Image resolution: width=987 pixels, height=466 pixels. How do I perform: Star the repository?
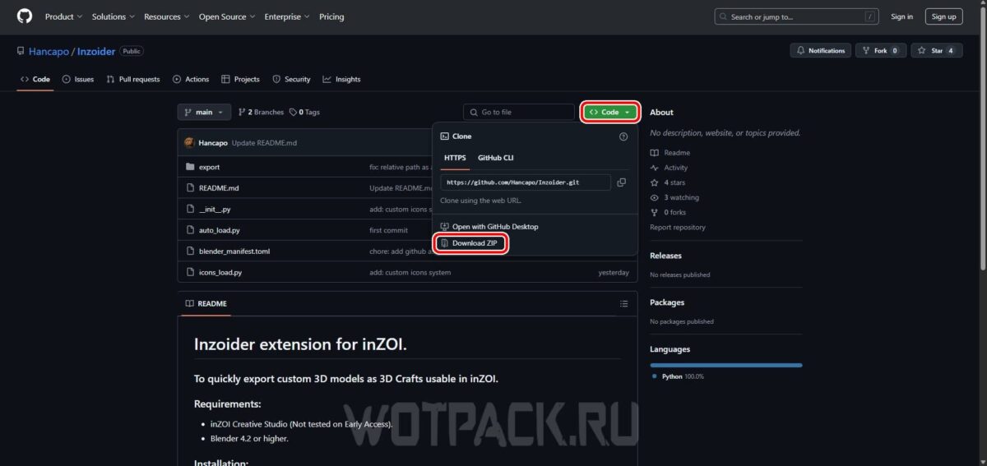[x=936, y=50]
